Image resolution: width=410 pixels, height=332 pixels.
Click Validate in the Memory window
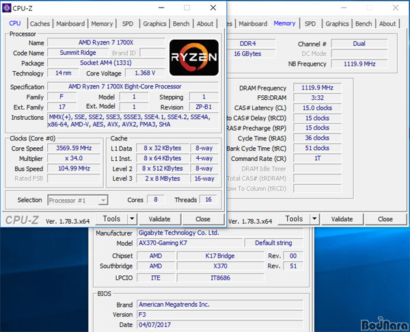coord(342,219)
